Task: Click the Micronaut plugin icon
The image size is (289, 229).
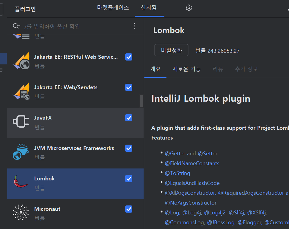Action: tap(21, 212)
